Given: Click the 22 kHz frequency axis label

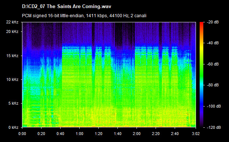Looking at the screenshot, I should click(12, 22).
